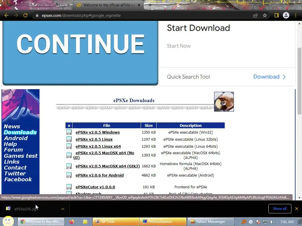302x226 pixels.
Task: Open the Games test sidebar item
Action: [x=21, y=156]
